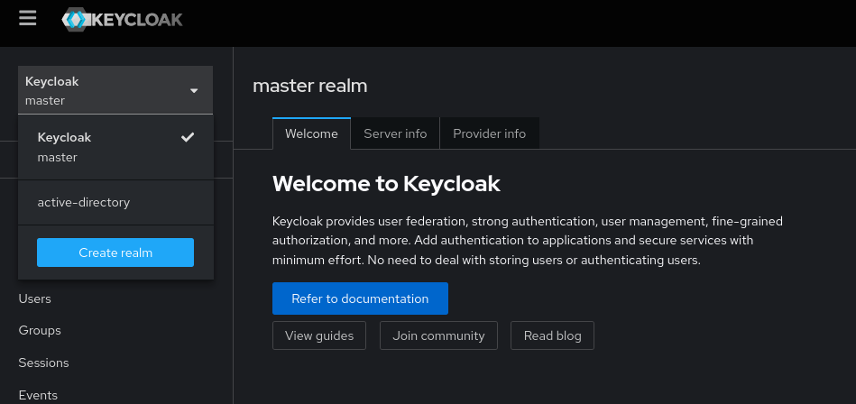Click the Create realm button
Image resolution: width=856 pixels, height=404 pixels.
pyautogui.click(x=115, y=252)
